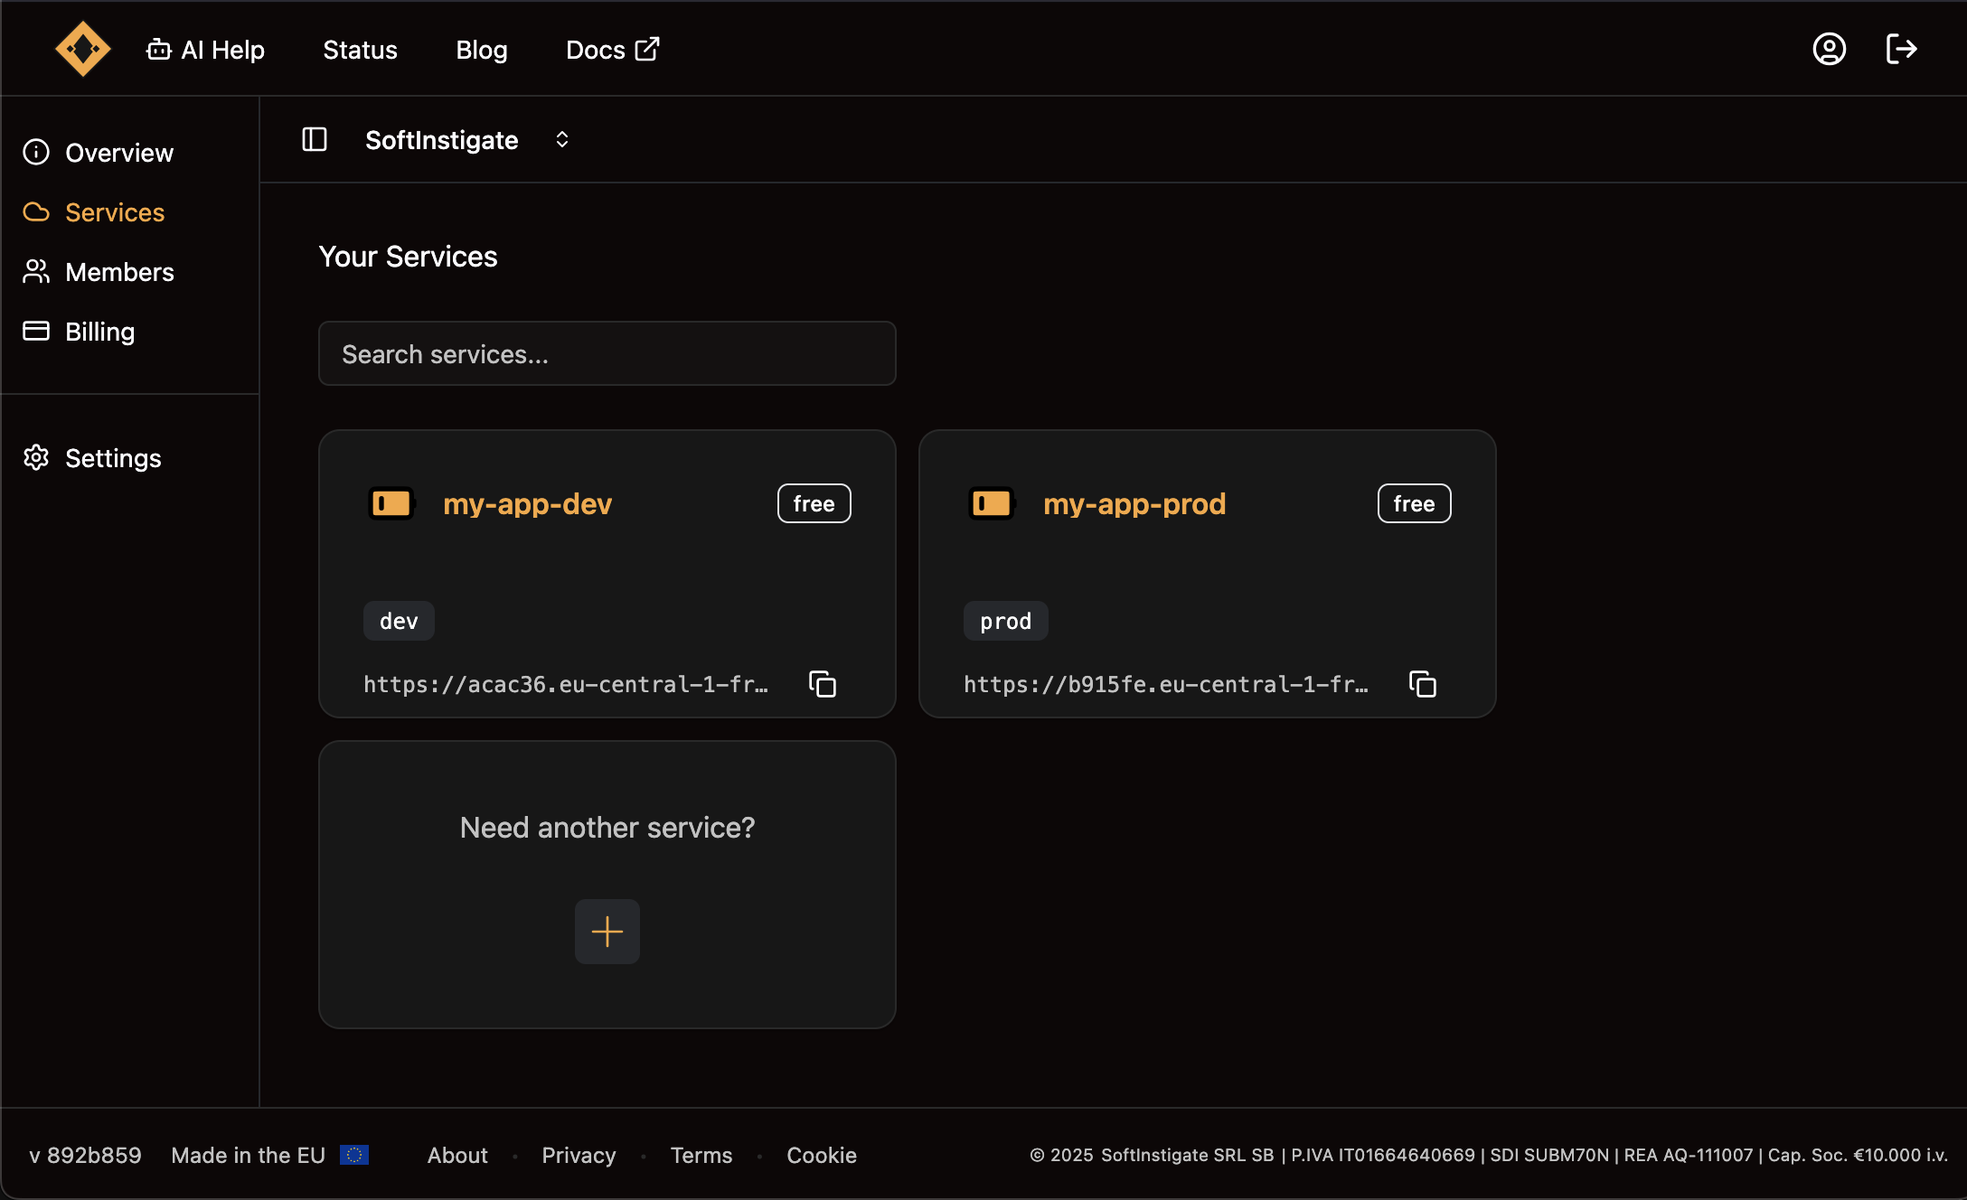This screenshot has width=1967, height=1200.
Task: Open Billing in the sidebar
Action: 79,332
